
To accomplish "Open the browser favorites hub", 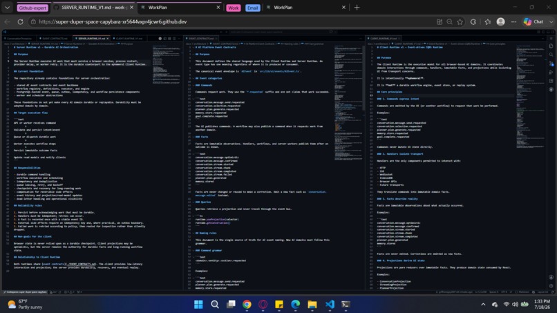I will point(488,21).
